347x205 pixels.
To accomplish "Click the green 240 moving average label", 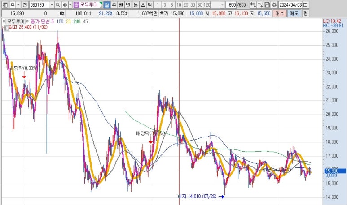I will [x=77, y=21].
